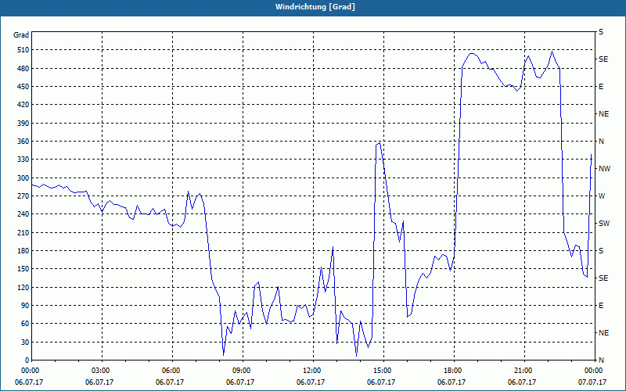This screenshot has height=391, width=626.
Task: Click the 'S' compass label beside the 180 gridline
Action: (x=601, y=251)
